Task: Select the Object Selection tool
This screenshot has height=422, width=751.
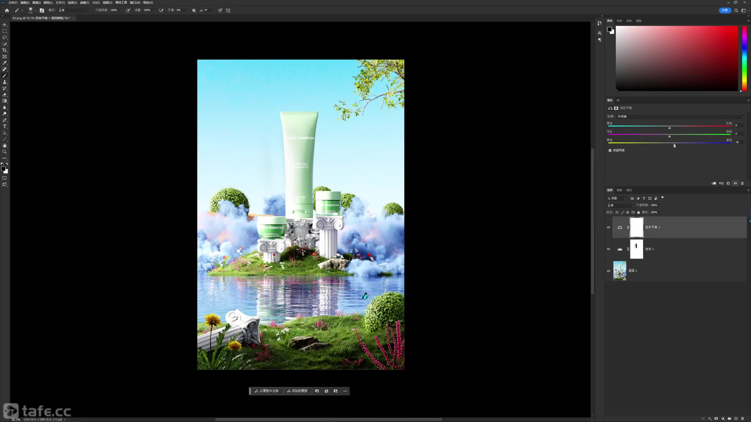Action: [x=4, y=44]
